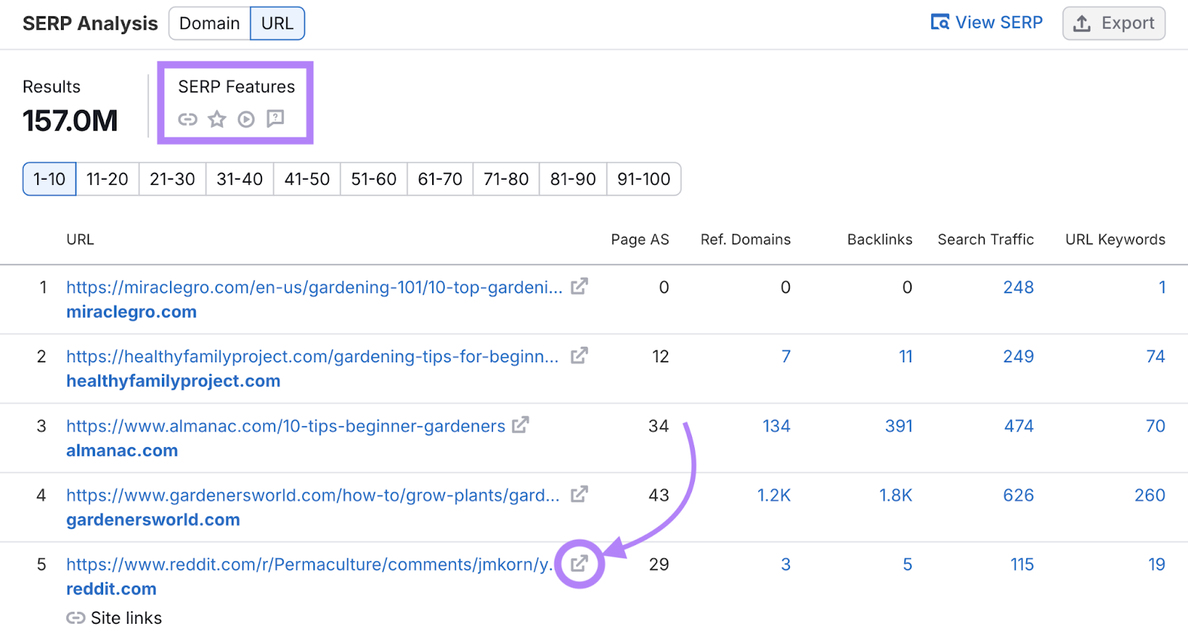Select the URL view toggle

(277, 24)
